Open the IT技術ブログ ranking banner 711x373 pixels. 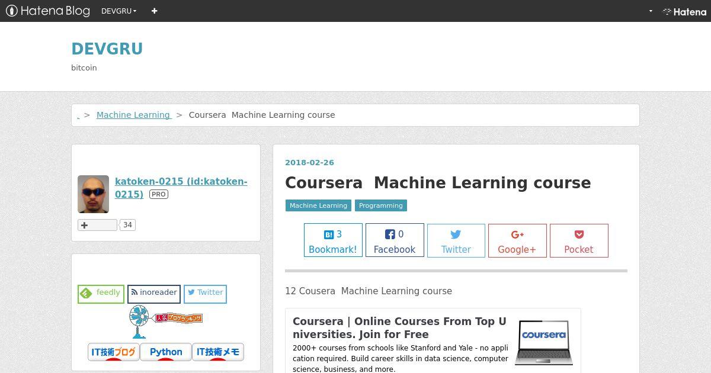(x=114, y=352)
